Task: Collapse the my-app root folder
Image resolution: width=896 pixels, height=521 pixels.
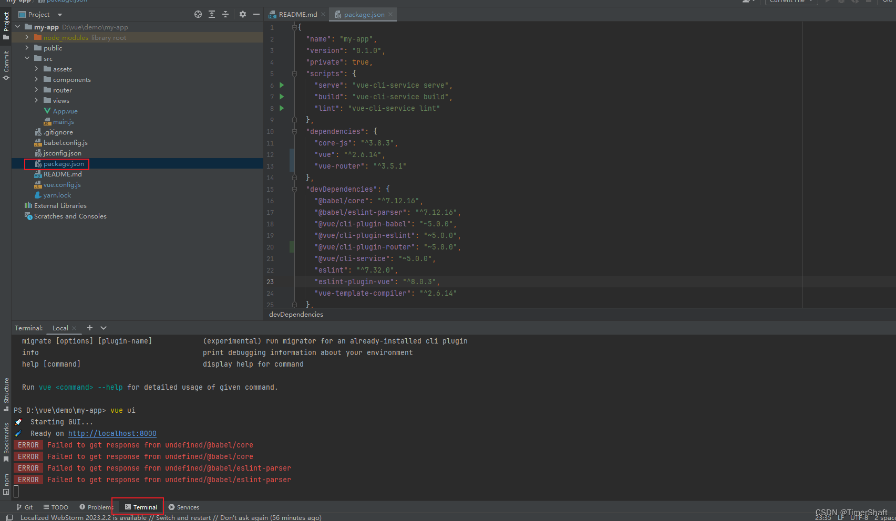Action: tap(18, 27)
